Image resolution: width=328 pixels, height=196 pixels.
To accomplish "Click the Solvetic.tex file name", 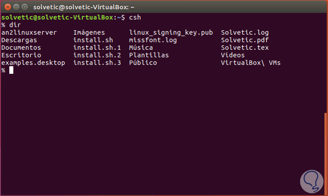I will (245, 48).
